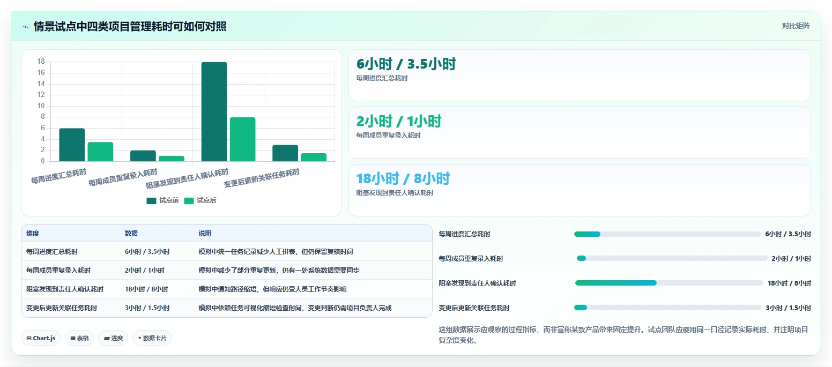Click the header title 情景试点中四类项目管理耗时可如何对照
Image resolution: width=832 pixels, height=367 pixels.
pyautogui.click(x=130, y=27)
